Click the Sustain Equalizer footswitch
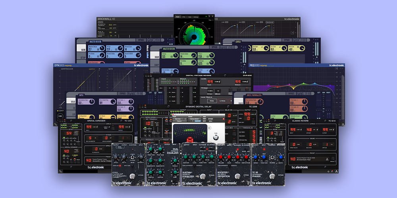The height and width of the screenshot is (198, 397). [202, 176]
